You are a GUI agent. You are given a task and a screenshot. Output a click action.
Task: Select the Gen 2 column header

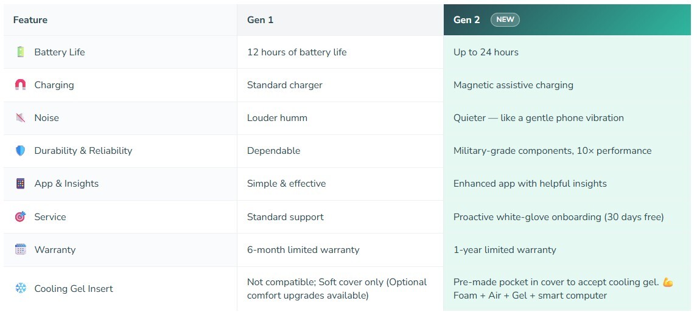point(466,20)
